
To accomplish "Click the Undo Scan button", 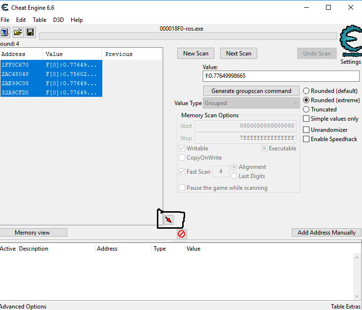I will pyautogui.click(x=317, y=54).
